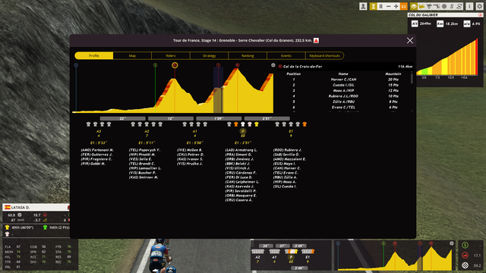
Task: Select Rubiera J.L./ROO ranking row
Action: [343, 96]
